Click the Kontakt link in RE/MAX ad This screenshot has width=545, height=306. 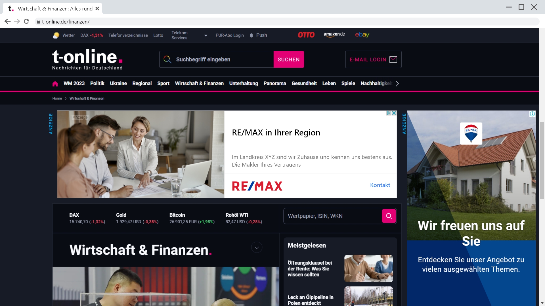click(380, 184)
